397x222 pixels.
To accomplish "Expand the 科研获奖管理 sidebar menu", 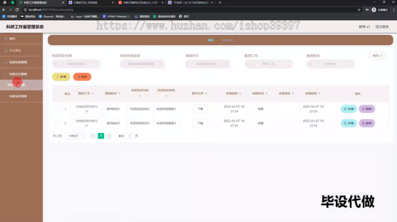I will (x=21, y=62).
